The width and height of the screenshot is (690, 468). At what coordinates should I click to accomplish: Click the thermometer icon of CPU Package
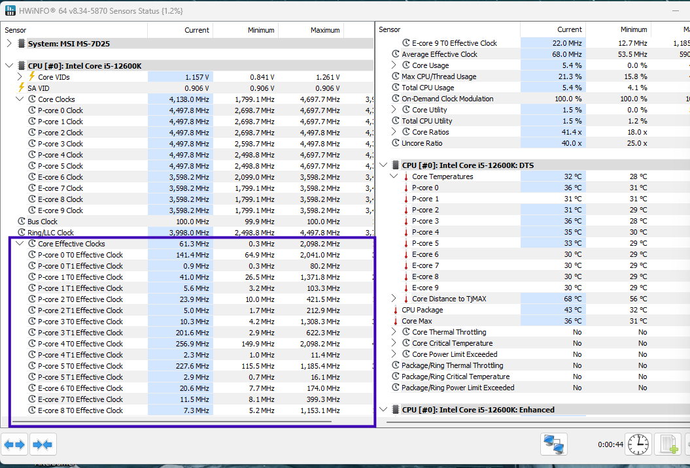tap(395, 310)
